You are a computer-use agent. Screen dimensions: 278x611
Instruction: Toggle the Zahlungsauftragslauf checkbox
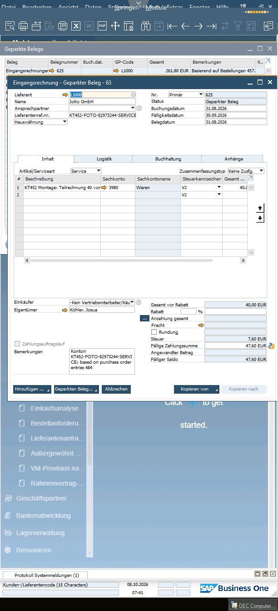17,344
